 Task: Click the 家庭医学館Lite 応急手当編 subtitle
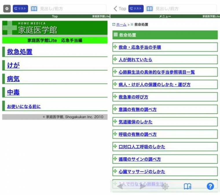(55, 40)
